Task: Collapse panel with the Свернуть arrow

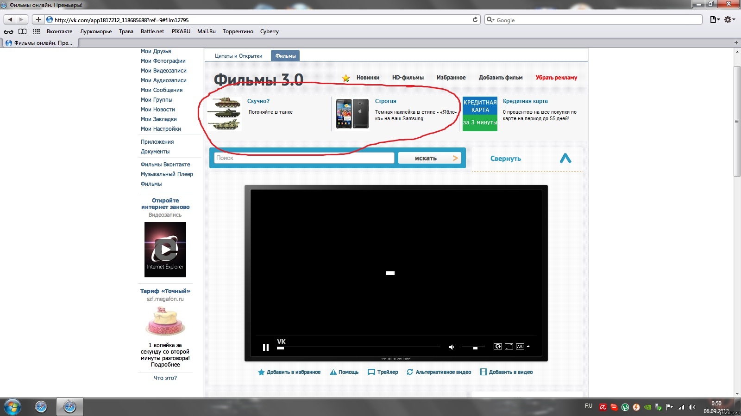Action: [565, 159]
